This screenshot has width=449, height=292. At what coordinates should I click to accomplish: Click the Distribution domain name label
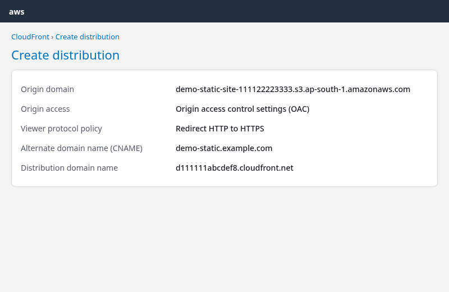(x=69, y=168)
